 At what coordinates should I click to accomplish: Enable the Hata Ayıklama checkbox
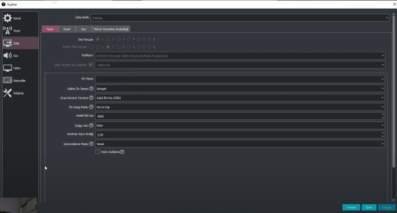97,152
